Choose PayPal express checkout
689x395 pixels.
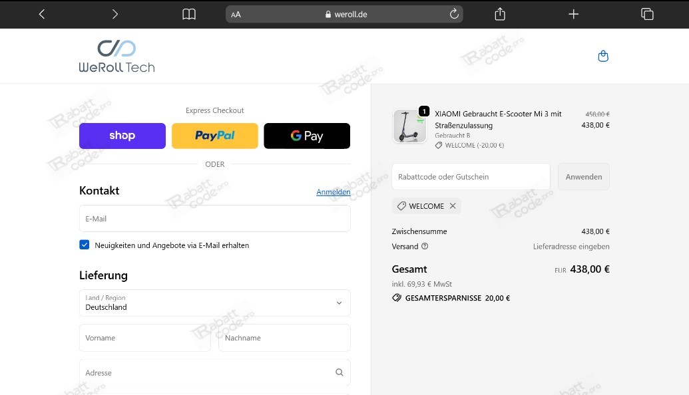(x=214, y=136)
